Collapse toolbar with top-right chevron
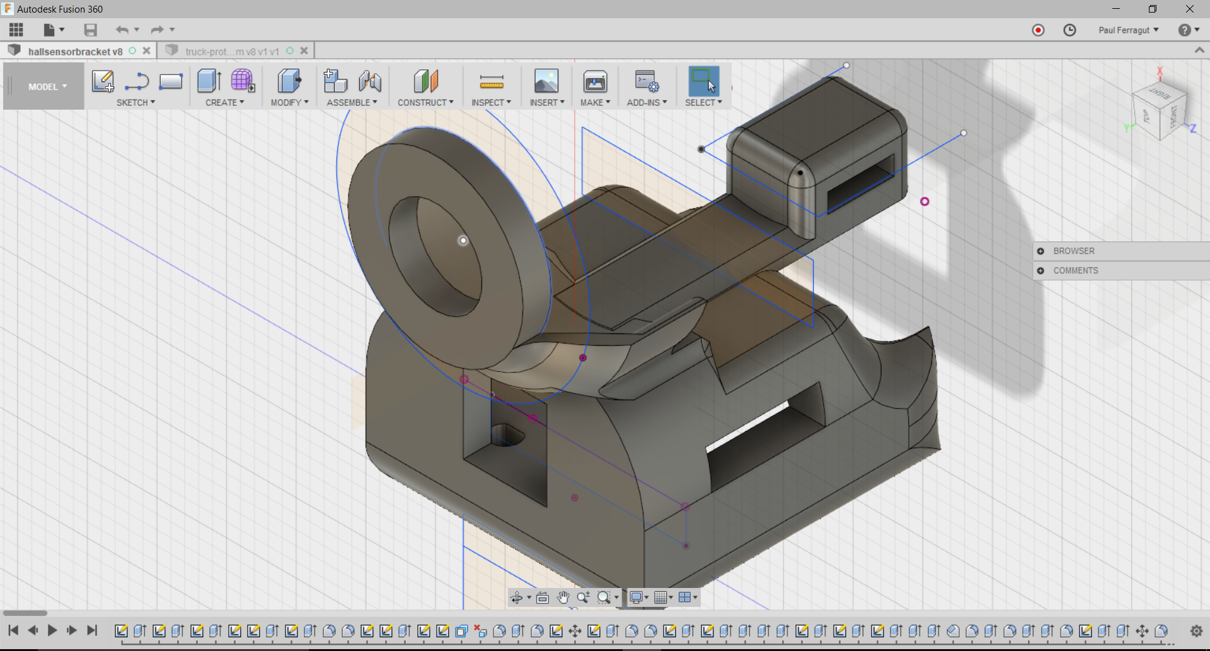This screenshot has height=651, width=1210. pyautogui.click(x=1199, y=50)
